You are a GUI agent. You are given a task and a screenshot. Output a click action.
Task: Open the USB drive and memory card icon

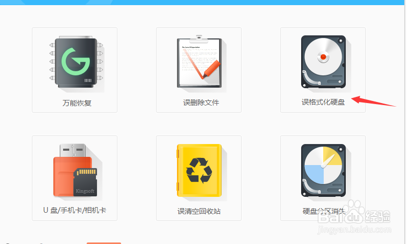tap(75, 170)
